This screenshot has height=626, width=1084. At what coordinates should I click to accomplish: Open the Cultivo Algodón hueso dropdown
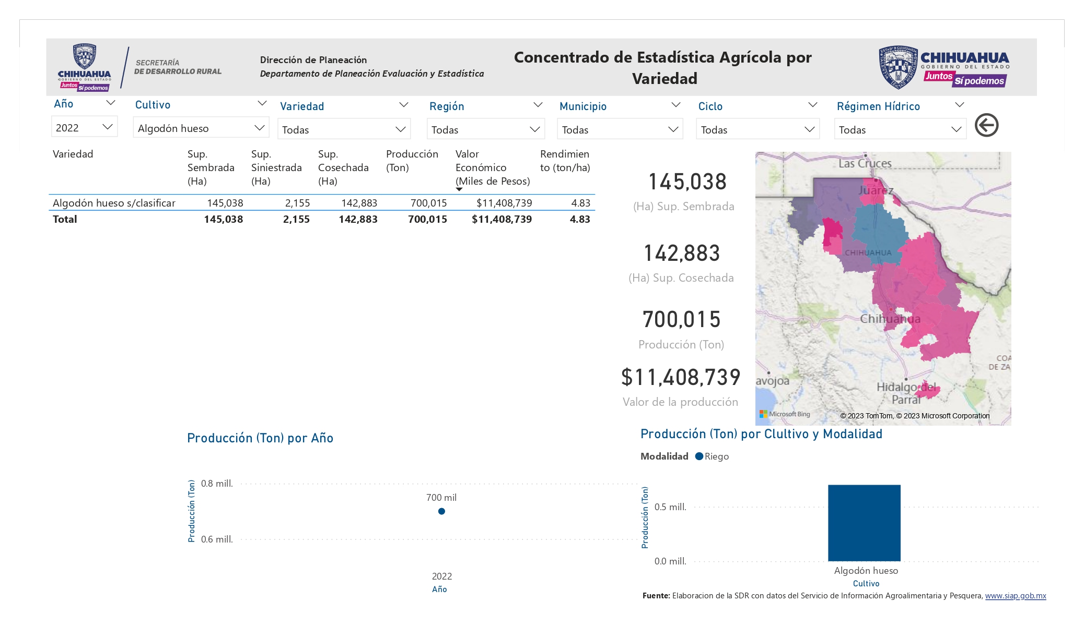pos(201,128)
